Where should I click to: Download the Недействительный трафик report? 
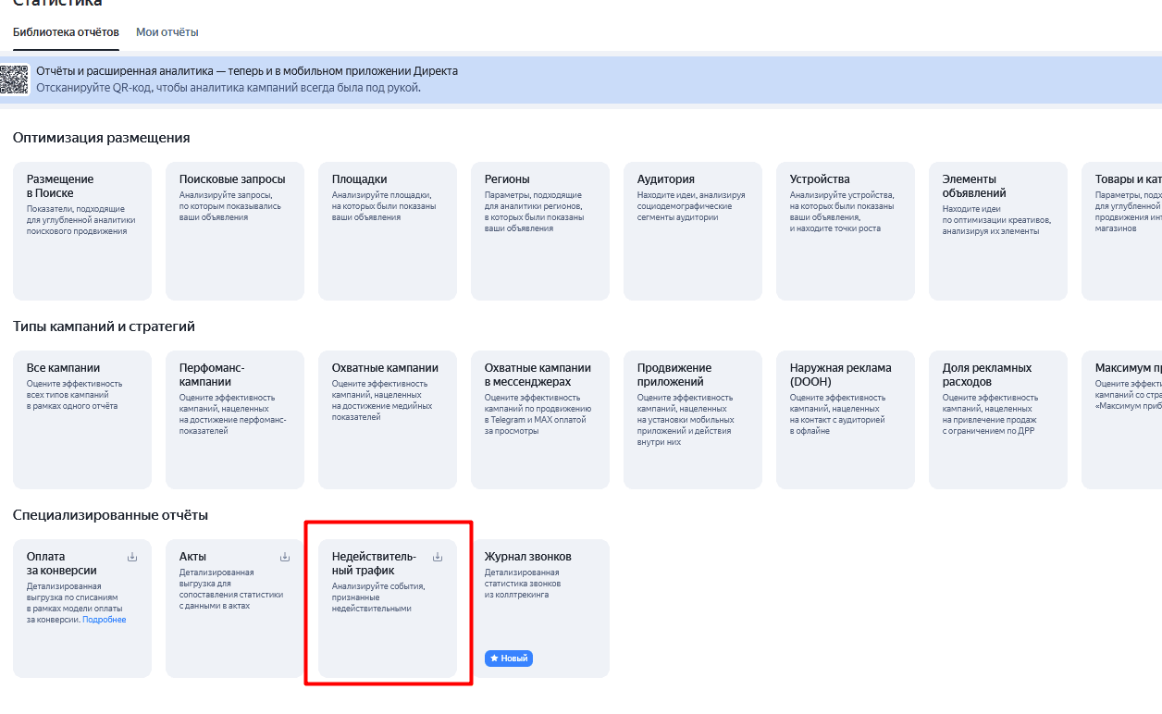point(438,557)
